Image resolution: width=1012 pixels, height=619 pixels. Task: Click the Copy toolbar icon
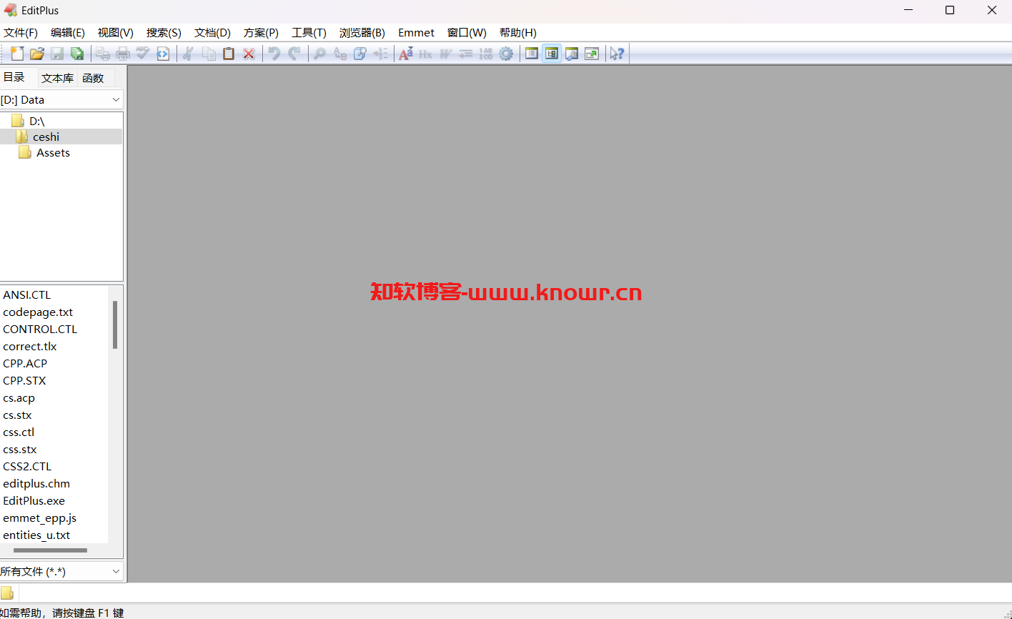(x=209, y=54)
